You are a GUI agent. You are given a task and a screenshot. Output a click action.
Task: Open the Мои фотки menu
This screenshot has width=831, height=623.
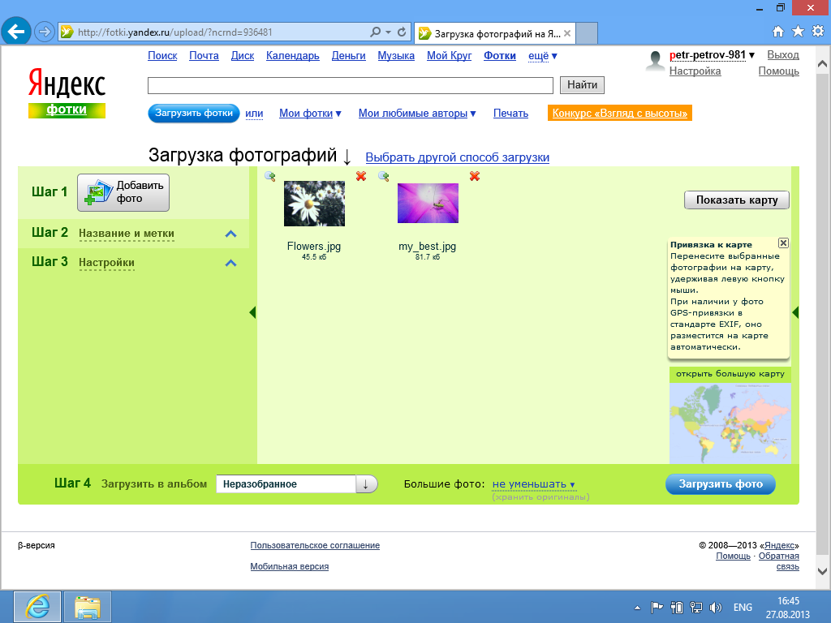tap(310, 114)
